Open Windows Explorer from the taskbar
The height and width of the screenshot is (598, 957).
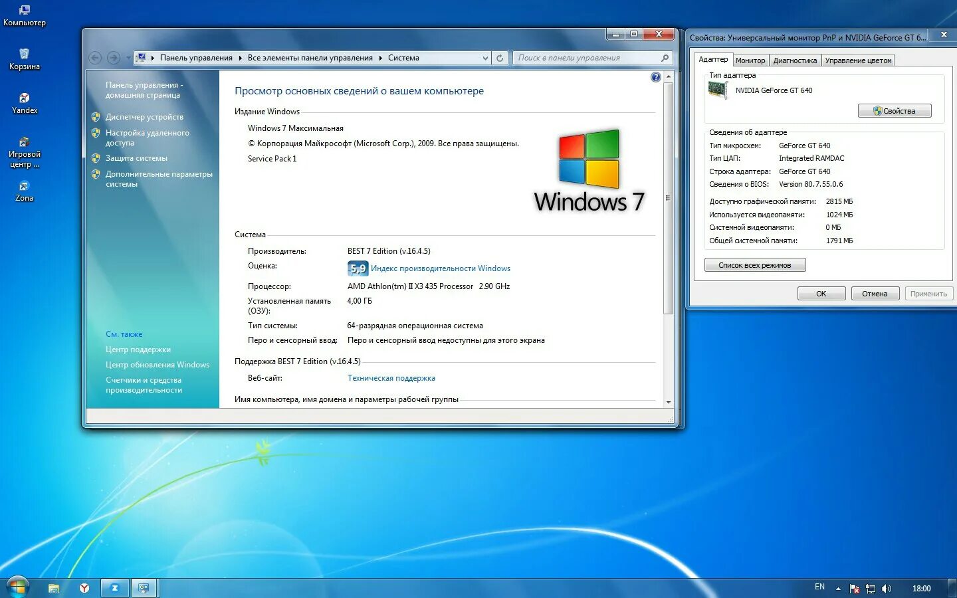click(54, 588)
